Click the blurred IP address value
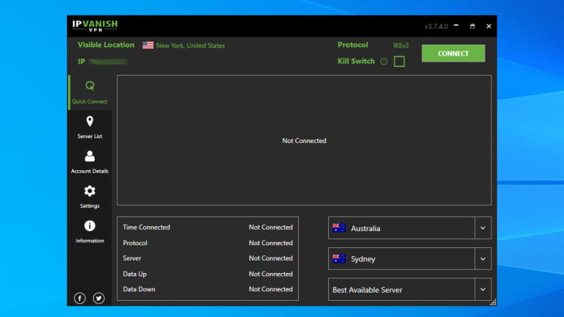The height and width of the screenshot is (317, 564). click(108, 62)
